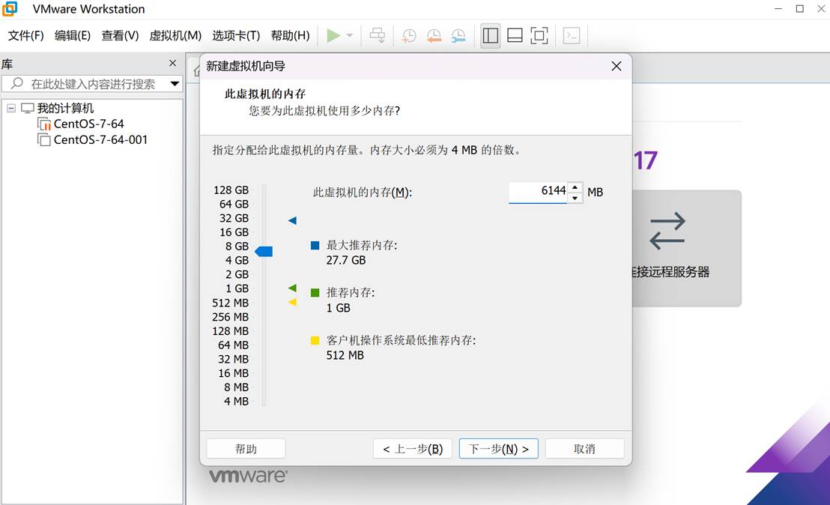
Task: Toggle the thumbnail bar view icon
Action: pos(515,36)
